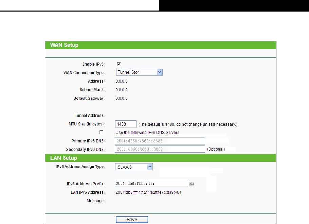Open the IPv6 Address Assign Type dropdown
Viewport: 309px width, 224px height.
click(x=134, y=167)
